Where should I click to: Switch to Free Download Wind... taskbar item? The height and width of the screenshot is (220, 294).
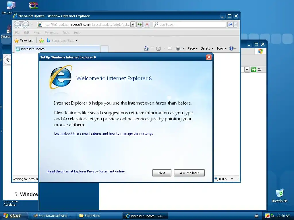point(52,216)
